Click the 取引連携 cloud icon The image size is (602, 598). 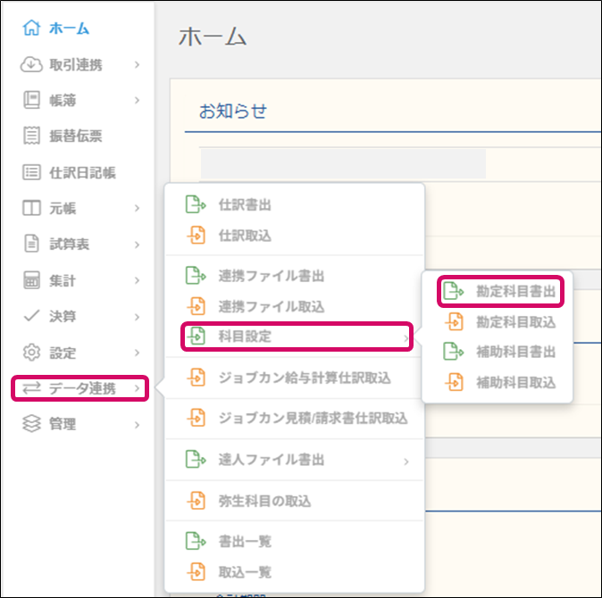click(32, 64)
